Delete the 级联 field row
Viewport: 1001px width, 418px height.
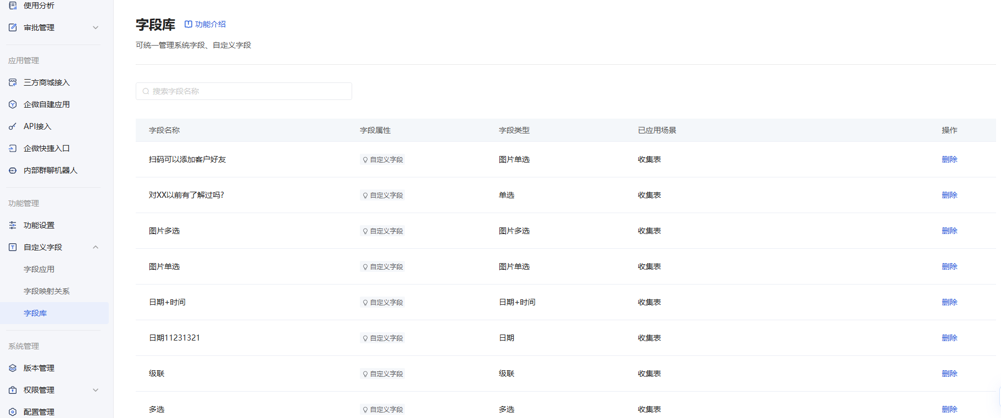[949, 374]
